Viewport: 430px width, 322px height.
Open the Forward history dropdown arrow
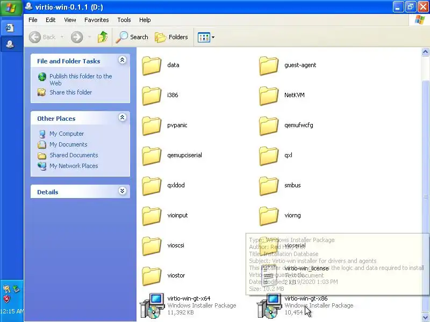click(x=89, y=37)
